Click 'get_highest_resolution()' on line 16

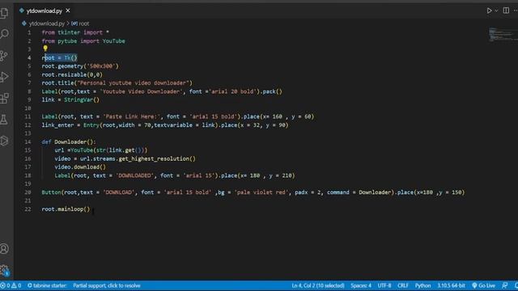pos(157,158)
